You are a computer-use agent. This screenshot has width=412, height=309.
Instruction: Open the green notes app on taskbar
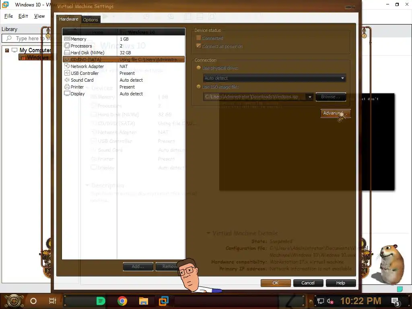101,301
